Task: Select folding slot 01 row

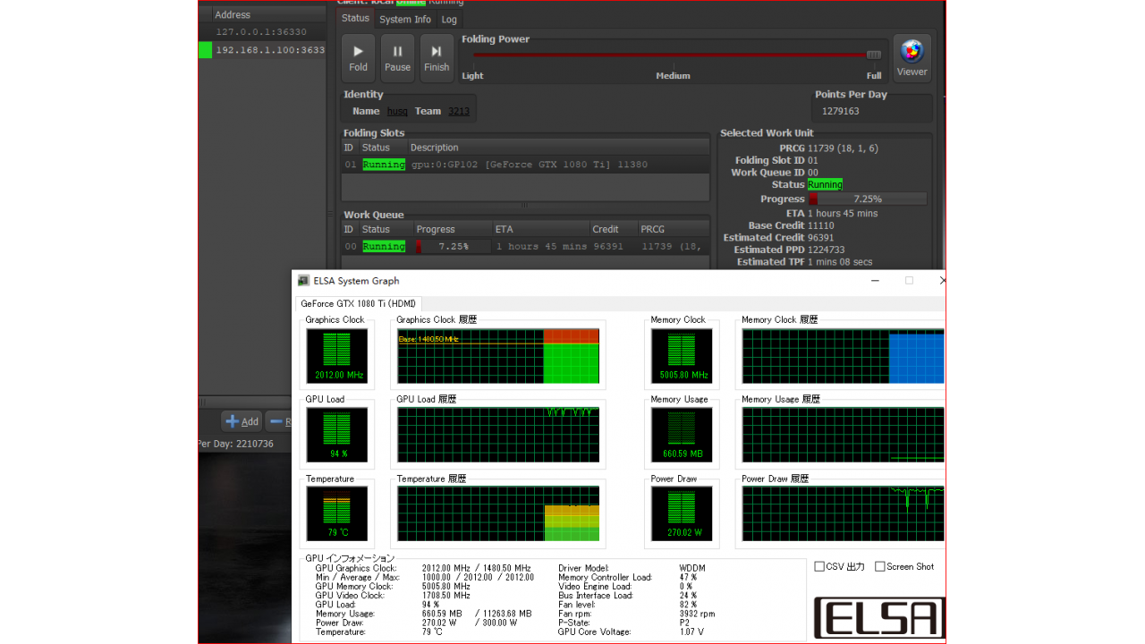Action: tap(525, 165)
